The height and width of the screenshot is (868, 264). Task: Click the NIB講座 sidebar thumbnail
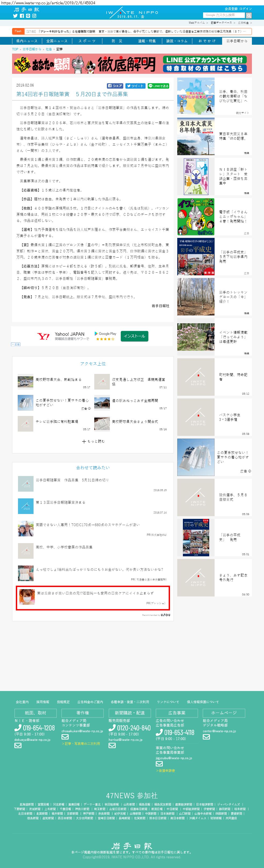[196, 176]
